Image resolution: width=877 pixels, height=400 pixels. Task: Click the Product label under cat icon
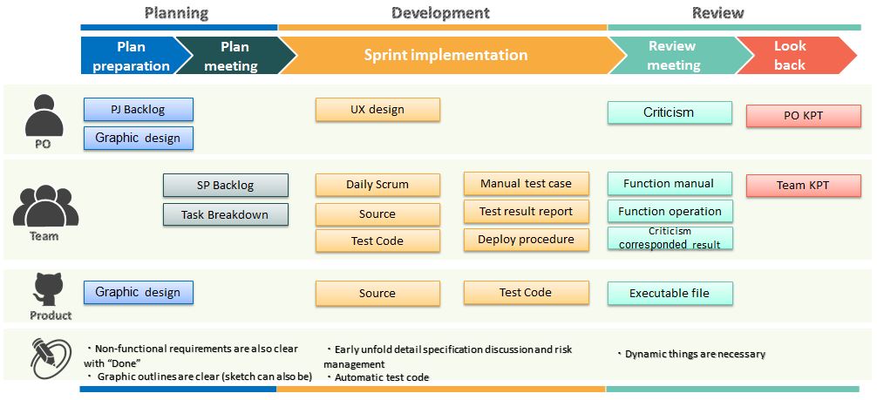pyautogui.click(x=51, y=315)
